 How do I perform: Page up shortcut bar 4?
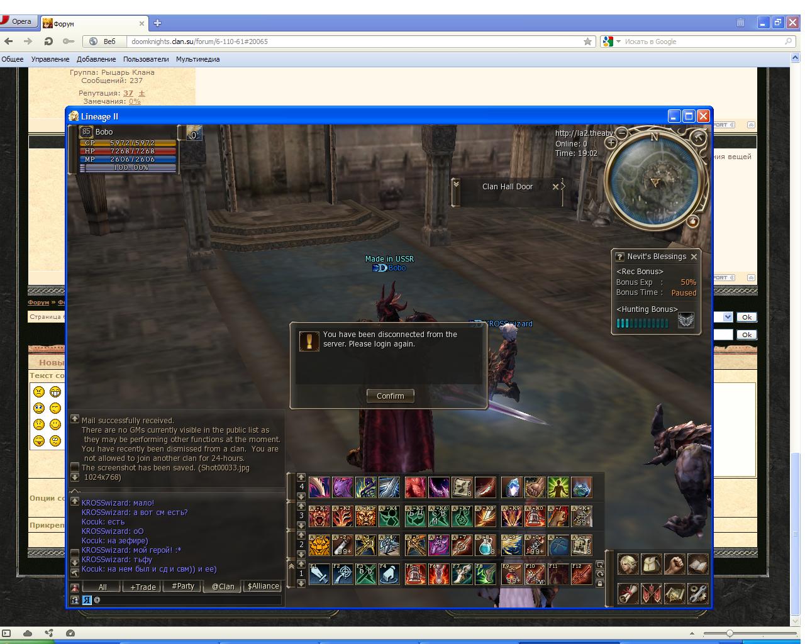pos(301,477)
